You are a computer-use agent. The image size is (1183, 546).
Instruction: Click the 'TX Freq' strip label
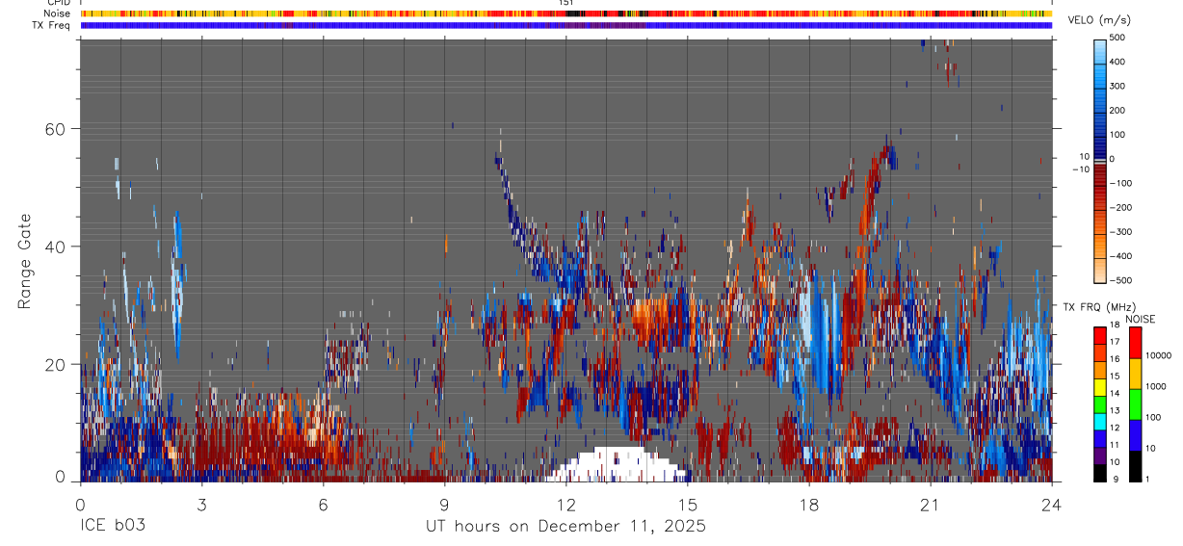point(53,25)
